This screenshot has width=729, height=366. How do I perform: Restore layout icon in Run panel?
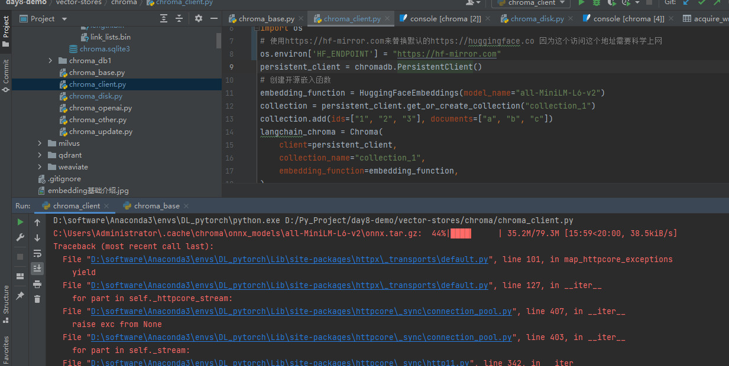[20, 276]
